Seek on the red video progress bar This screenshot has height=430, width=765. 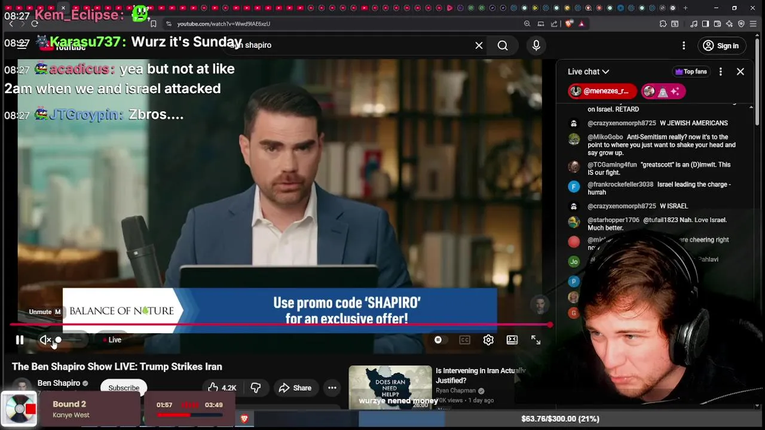[x=280, y=325]
